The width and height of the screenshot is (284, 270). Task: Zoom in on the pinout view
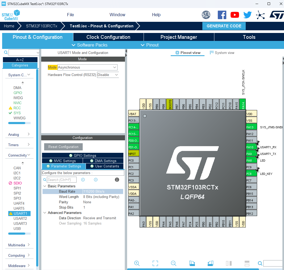(x=137, y=263)
